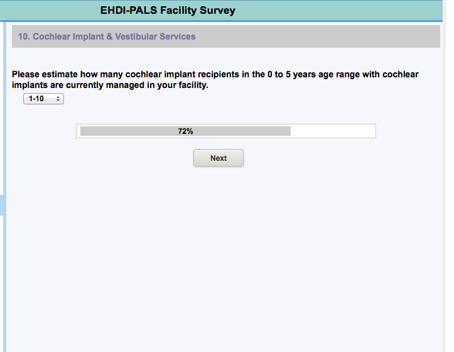Screen dimensions: 454x352
Task: Click the filled gray part of progress bar
Action: 126,131
